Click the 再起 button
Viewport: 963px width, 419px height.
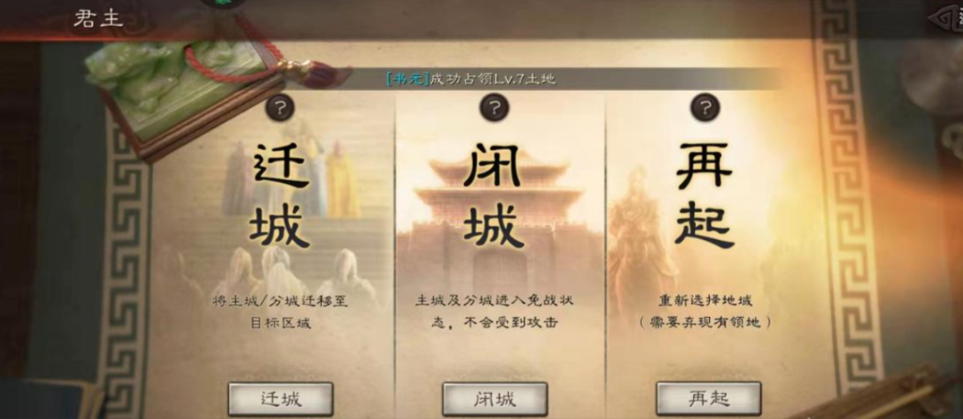tap(708, 400)
